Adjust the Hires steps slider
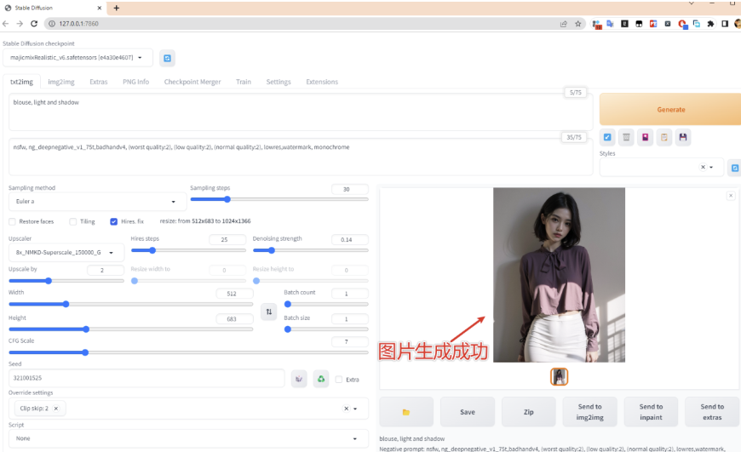 click(188, 250)
